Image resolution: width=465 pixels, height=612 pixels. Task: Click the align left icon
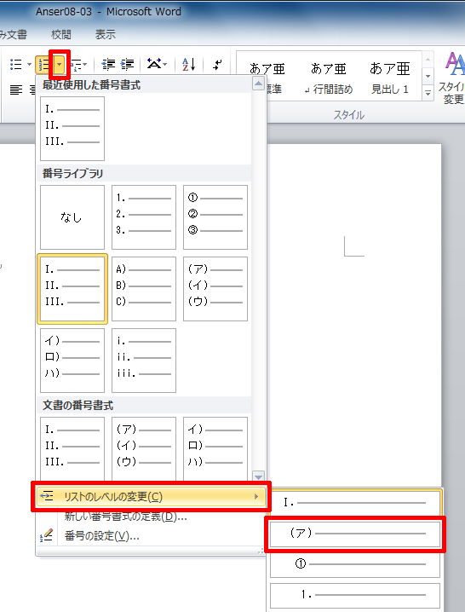(16, 89)
